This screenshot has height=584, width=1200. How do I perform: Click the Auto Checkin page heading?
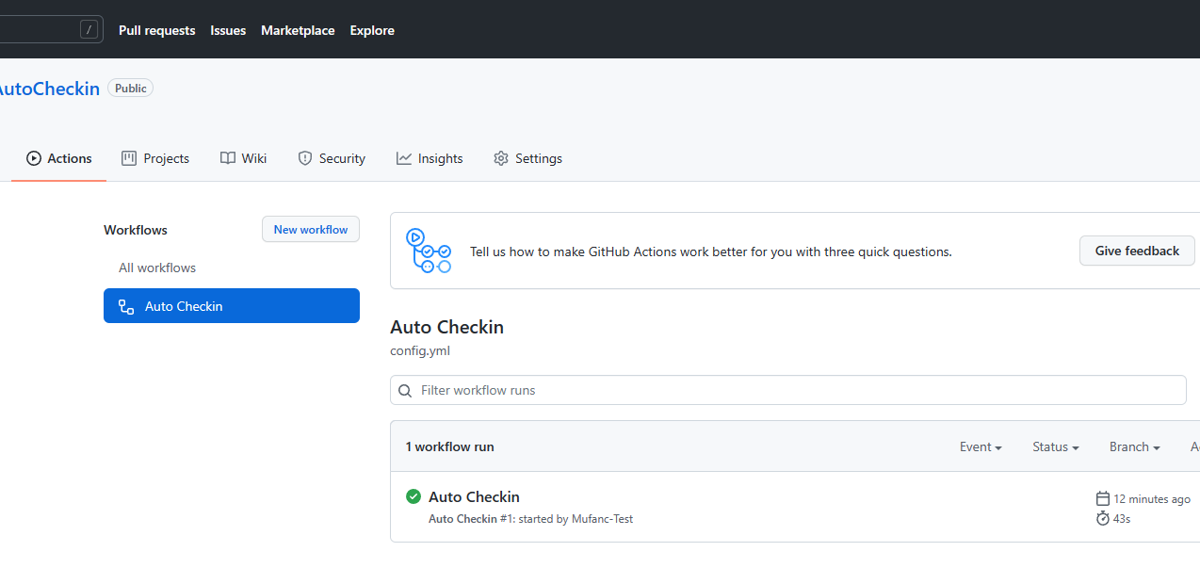point(447,327)
